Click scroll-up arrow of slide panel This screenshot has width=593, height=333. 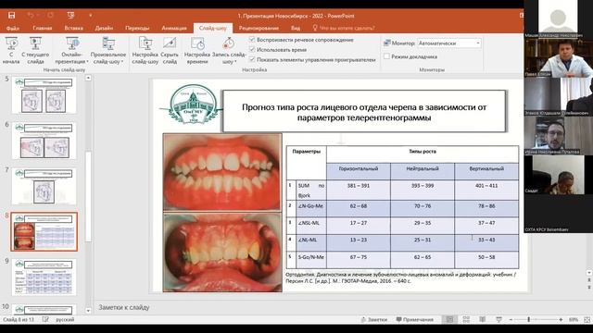click(88, 78)
